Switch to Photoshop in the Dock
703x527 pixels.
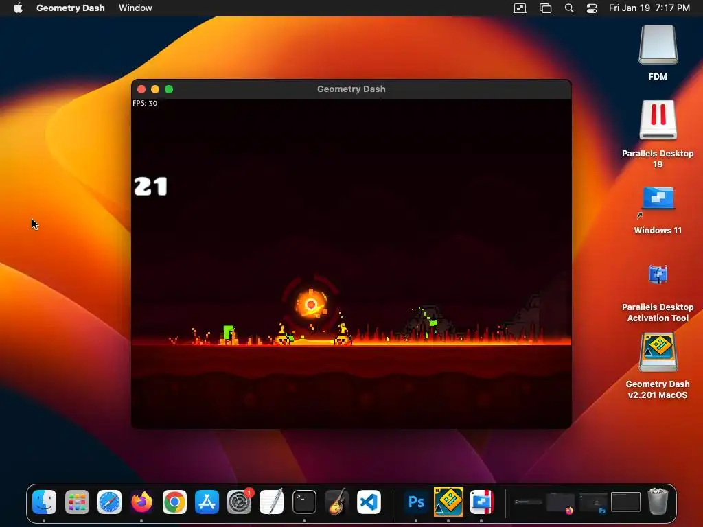click(x=416, y=502)
